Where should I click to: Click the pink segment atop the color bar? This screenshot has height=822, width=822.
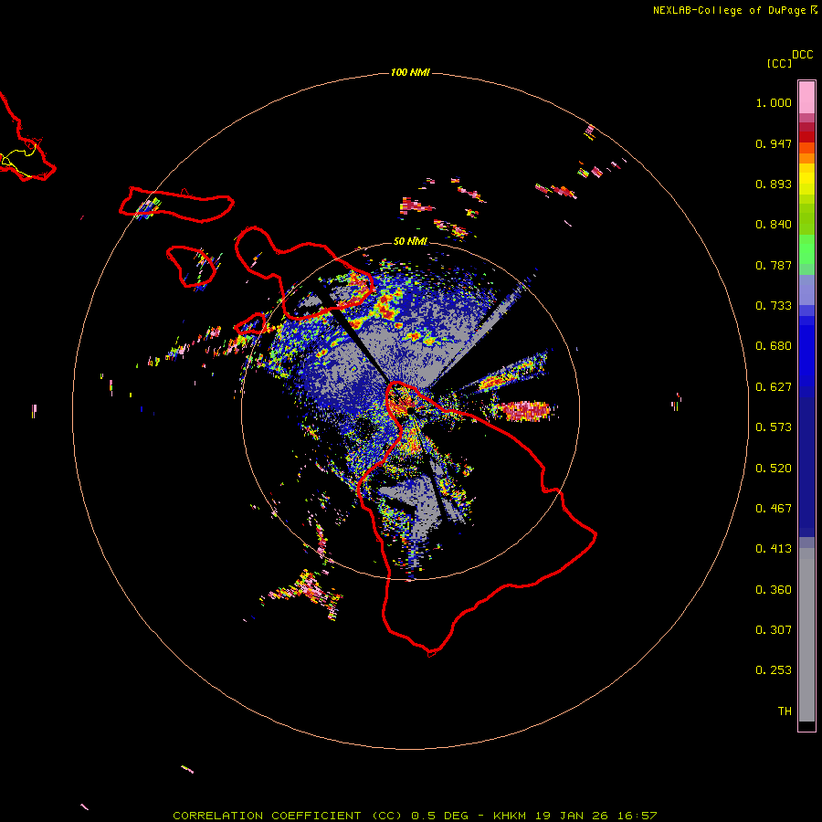pyautogui.click(x=806, y=97)
